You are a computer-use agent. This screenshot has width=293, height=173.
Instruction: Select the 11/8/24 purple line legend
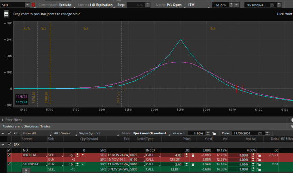coord(22,97)
